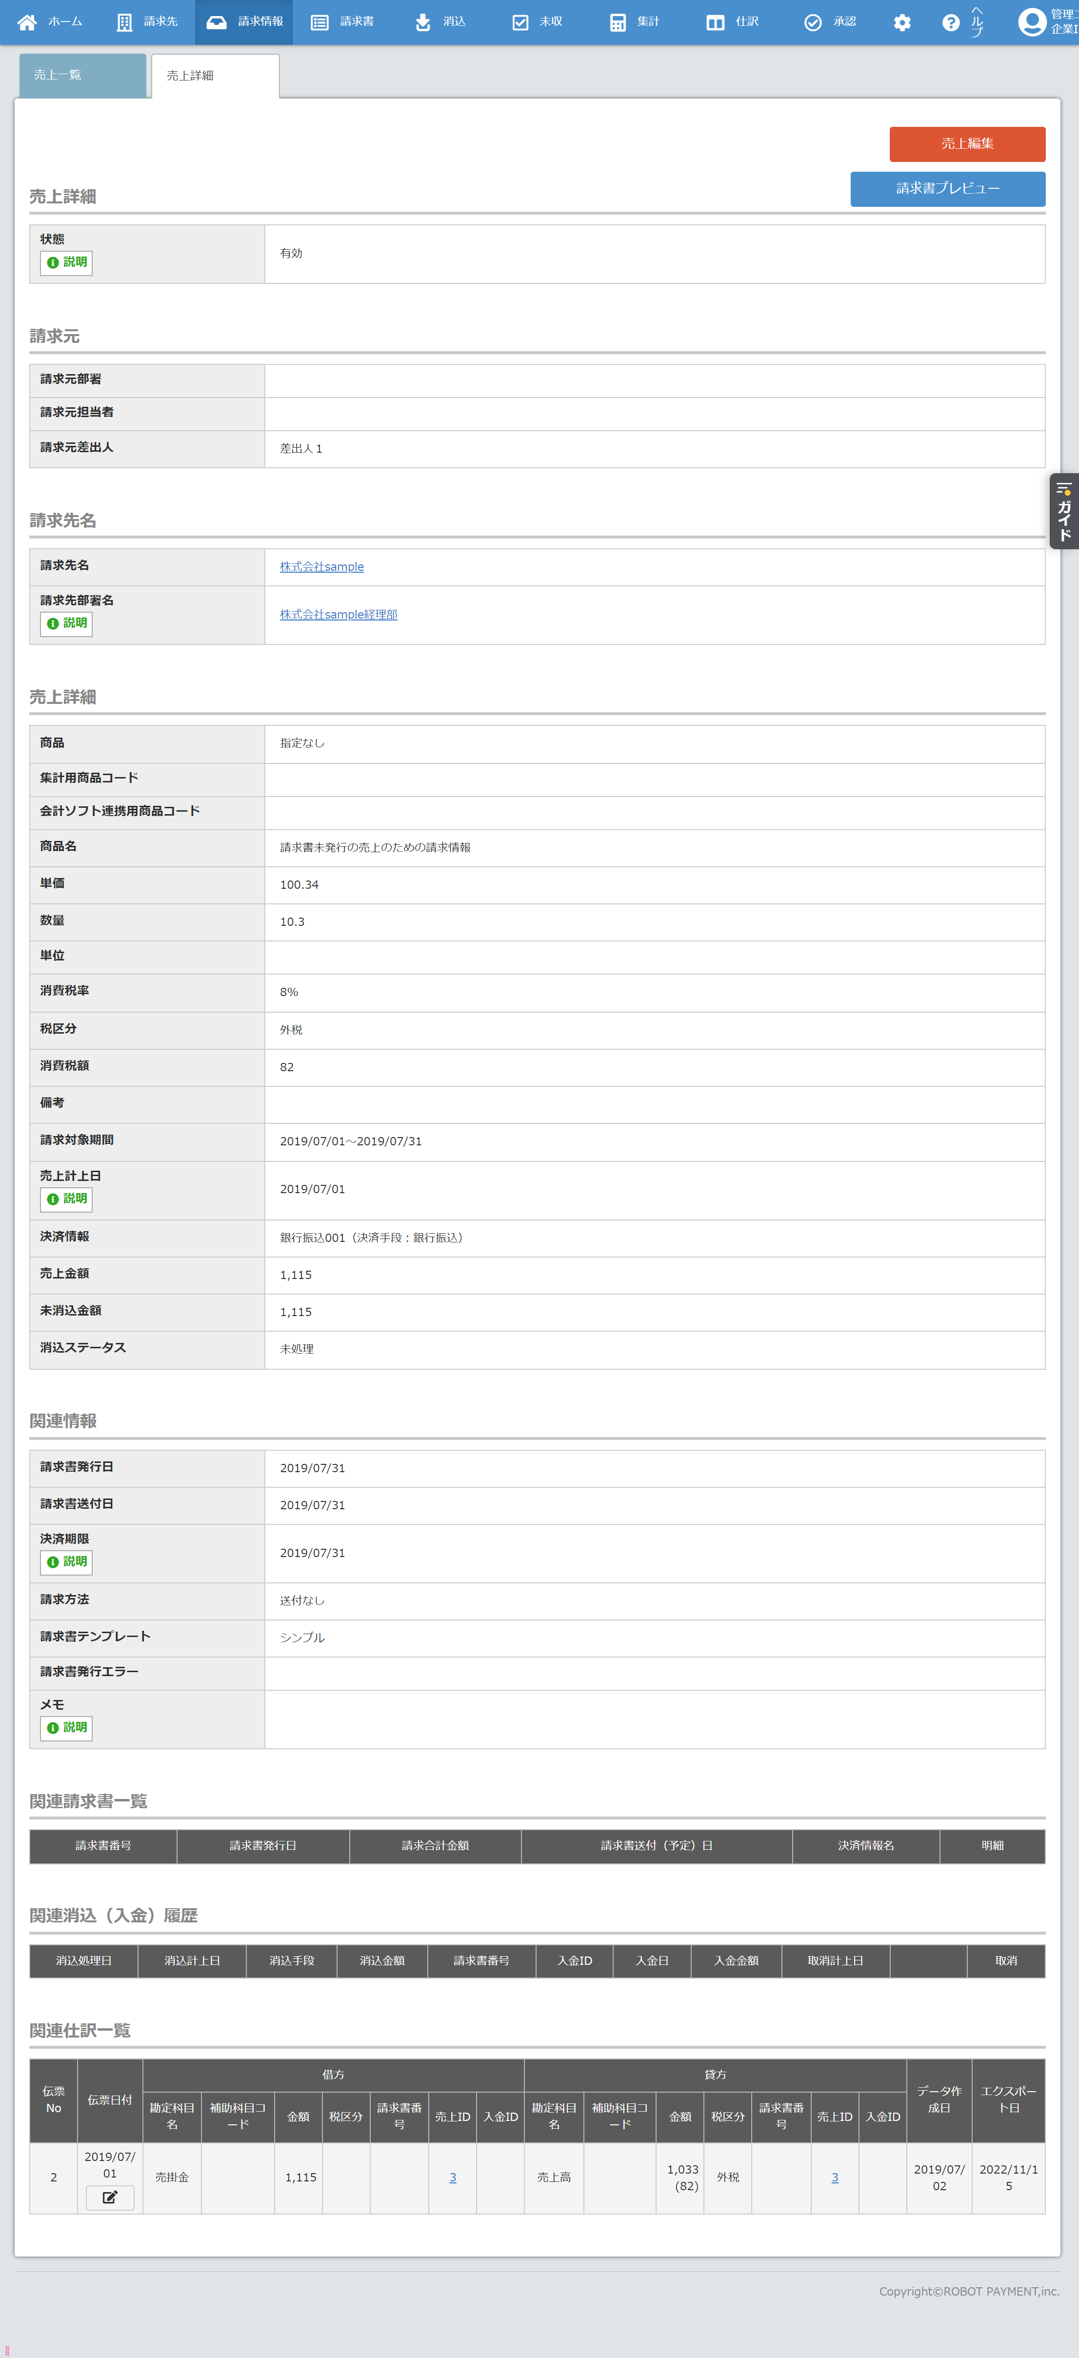Open the 株式会社sample経理部 link
1079x2358 pixels.
pos(339,615)
